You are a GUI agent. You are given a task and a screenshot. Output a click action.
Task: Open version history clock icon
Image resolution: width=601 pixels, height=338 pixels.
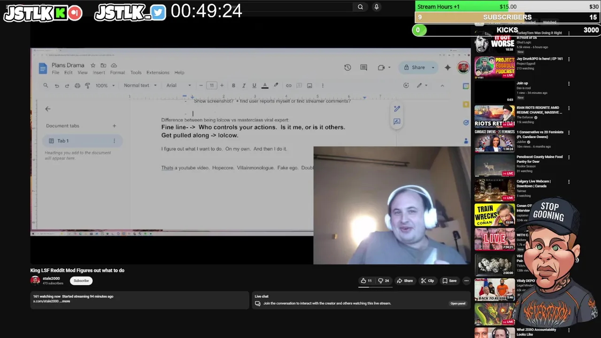click(347, 68)
